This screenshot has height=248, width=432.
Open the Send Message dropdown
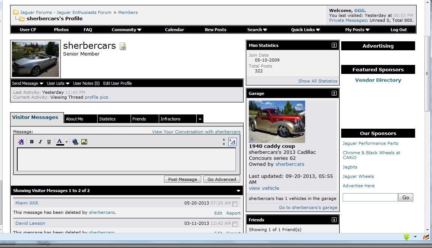[27, 83]
